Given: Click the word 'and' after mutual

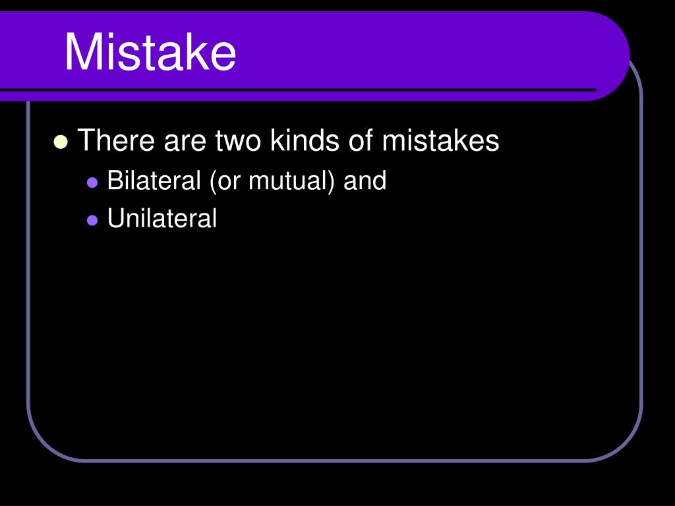Looking at the screenshot, I should (x=365, y=180).
